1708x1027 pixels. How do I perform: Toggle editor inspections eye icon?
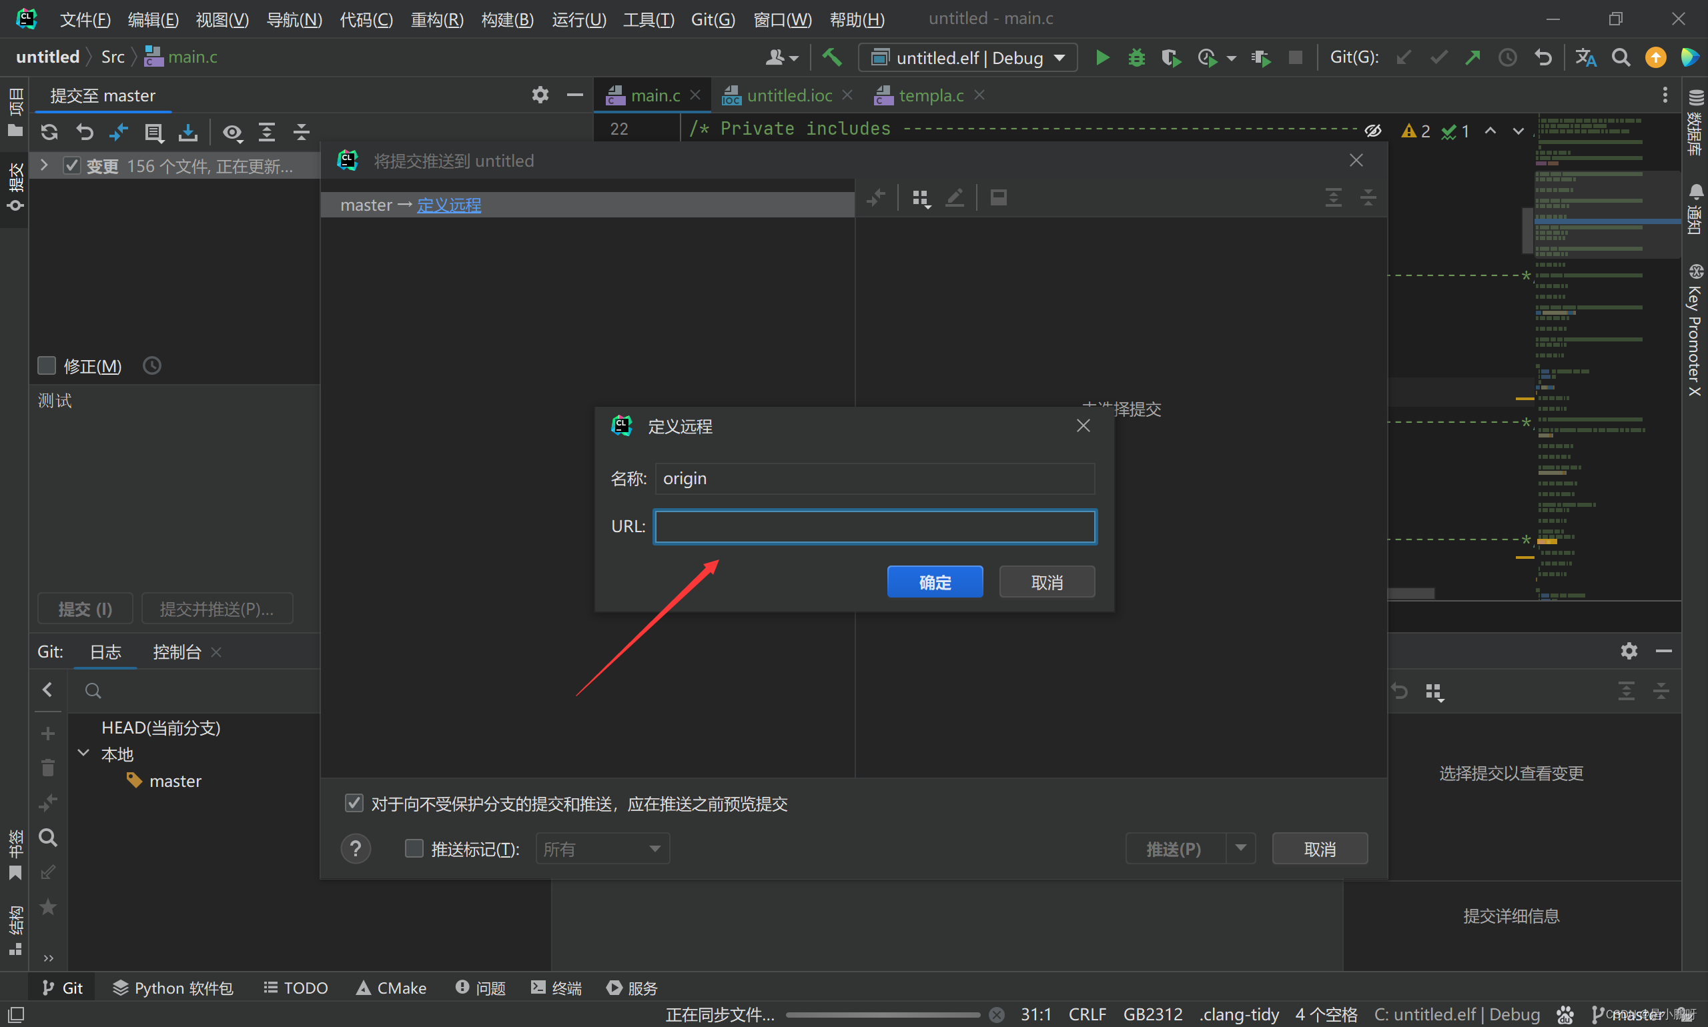[1373, 131]
